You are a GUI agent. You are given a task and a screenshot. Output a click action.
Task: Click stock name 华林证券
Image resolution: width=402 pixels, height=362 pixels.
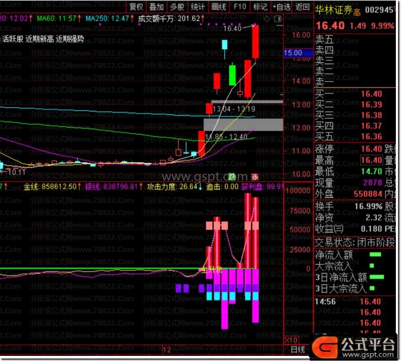point(333,10)
